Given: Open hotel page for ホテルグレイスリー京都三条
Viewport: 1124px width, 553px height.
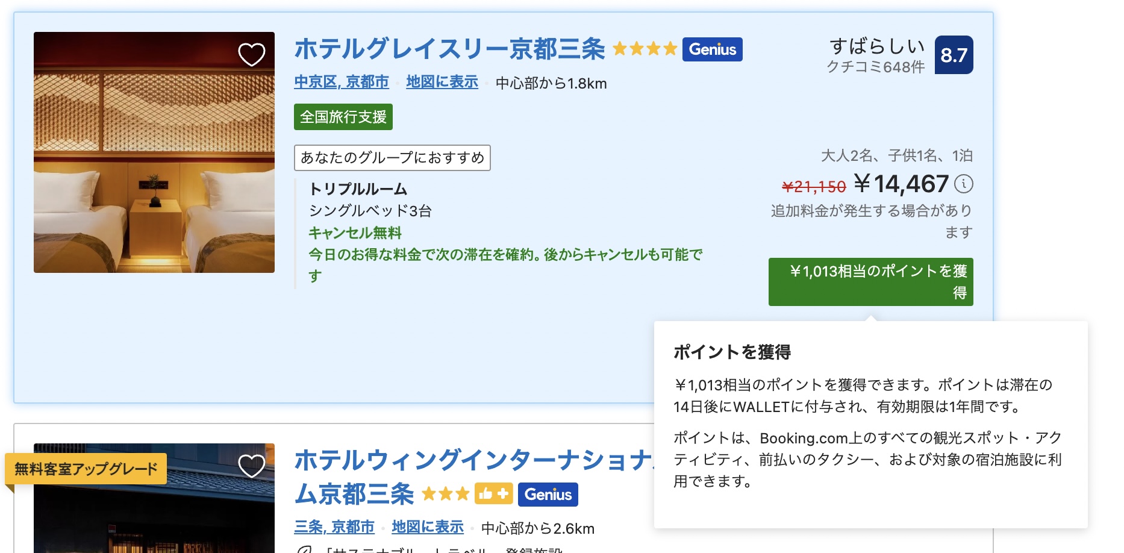Looking at the screenshot, I should point(448,49).
